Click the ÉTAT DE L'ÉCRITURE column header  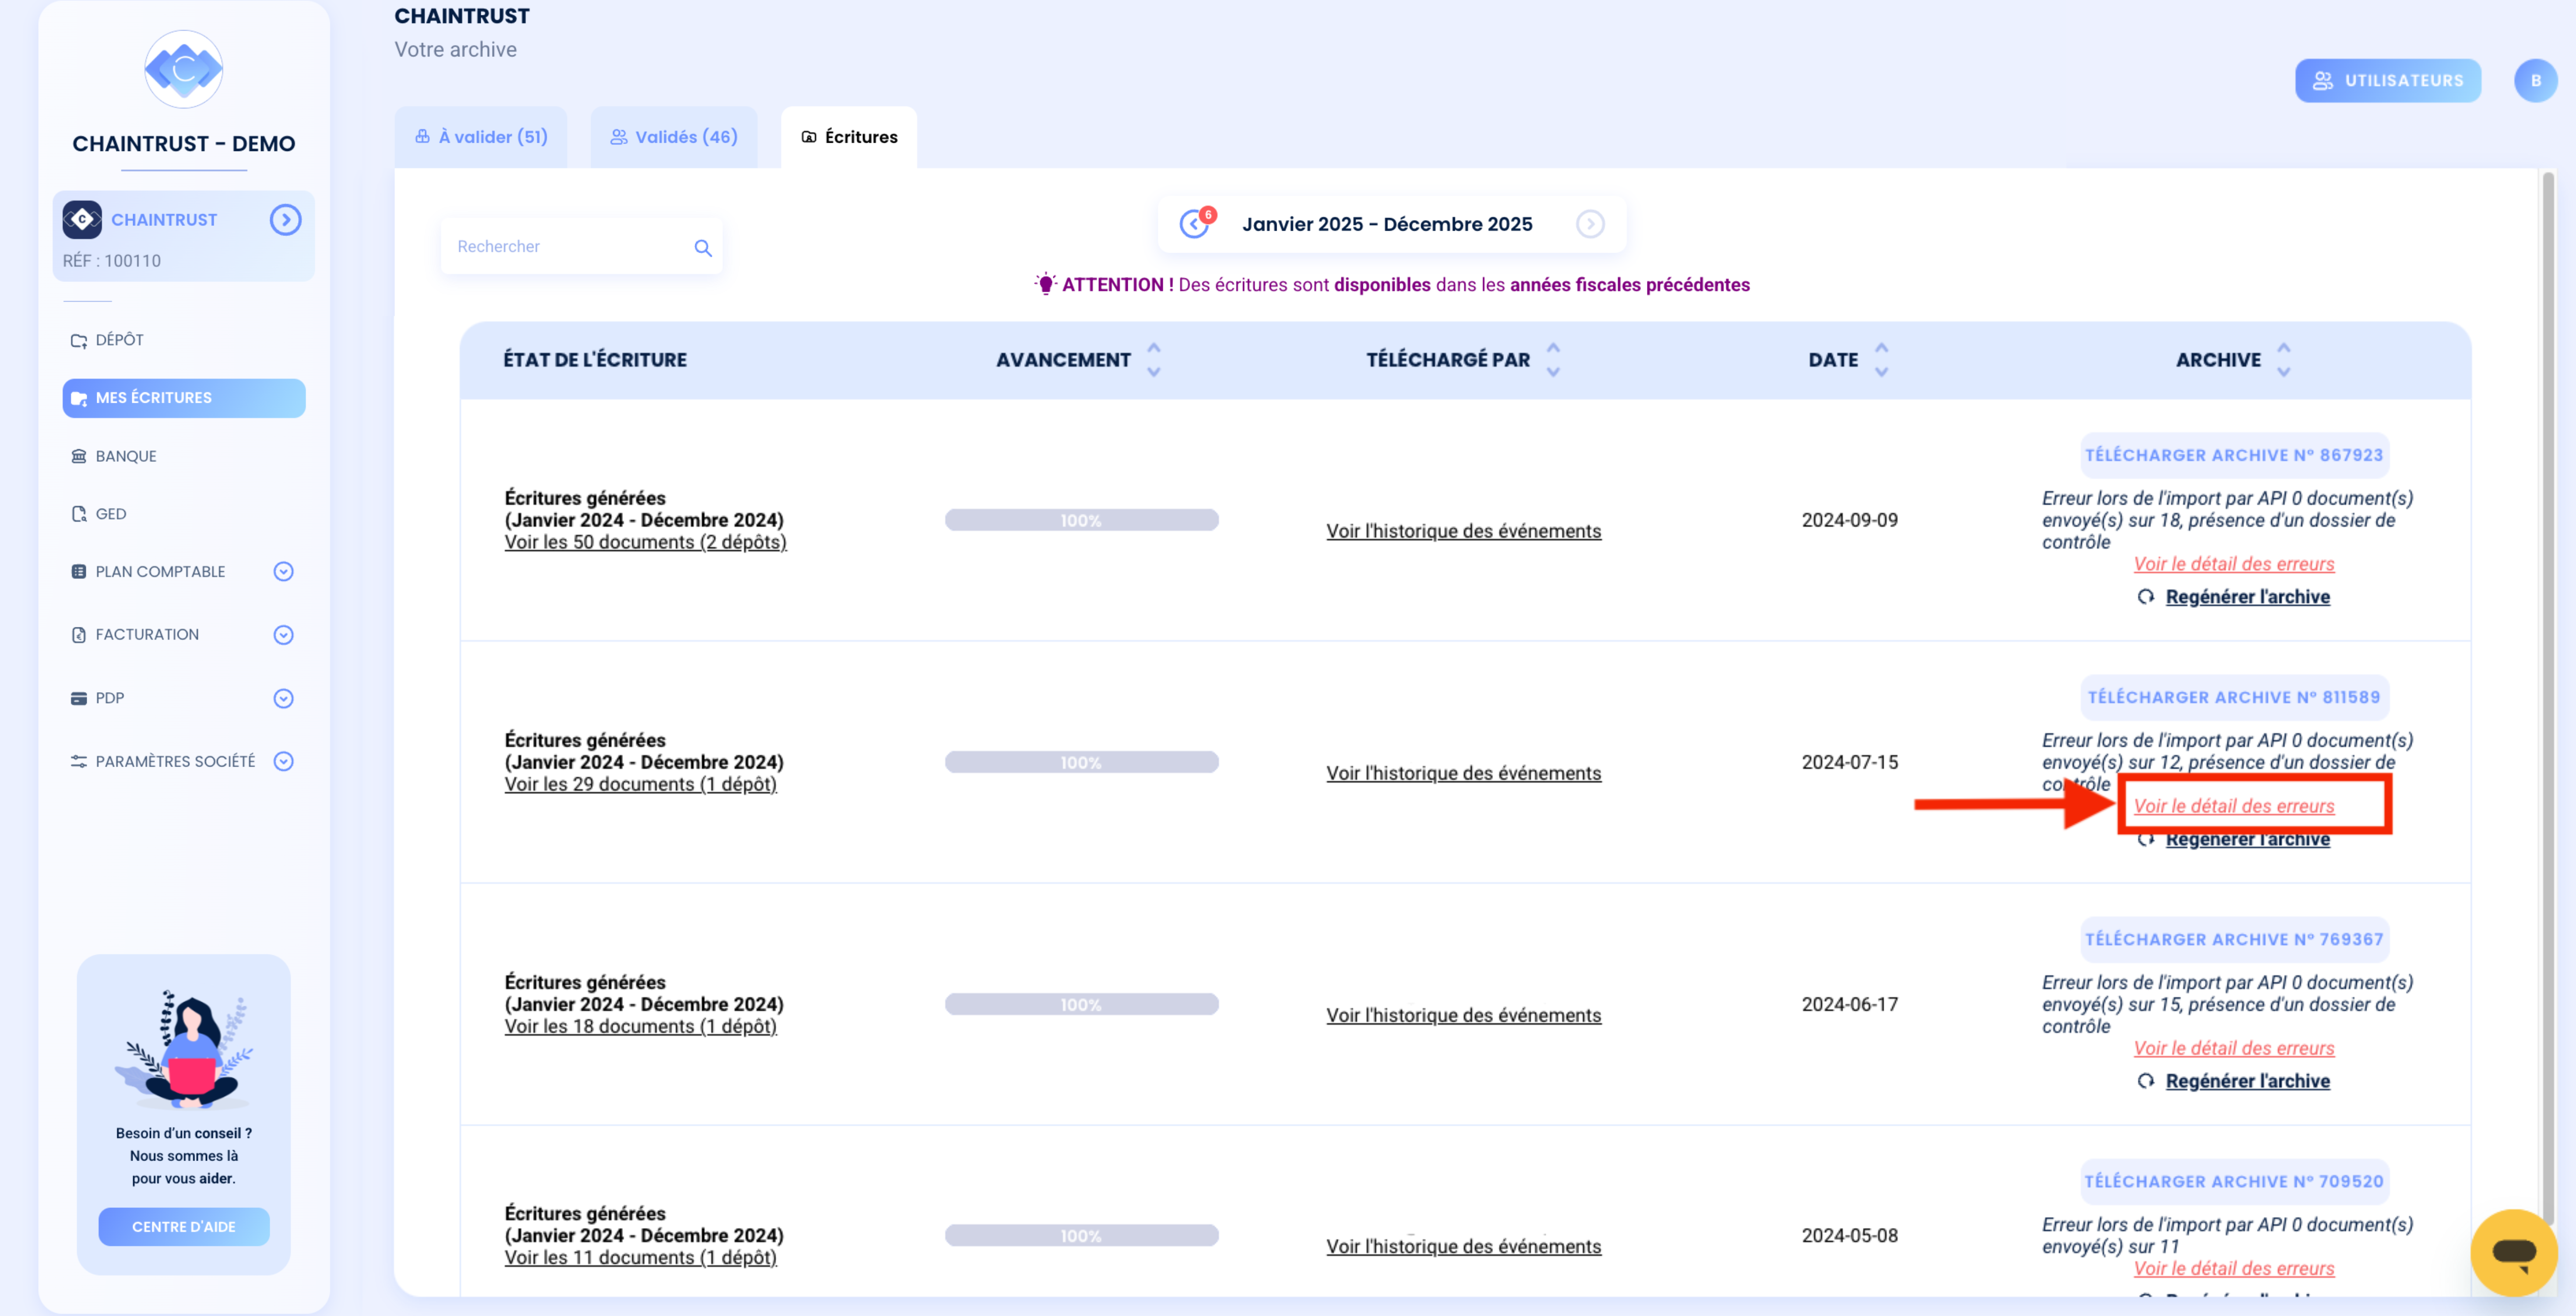tap(595, 360)
